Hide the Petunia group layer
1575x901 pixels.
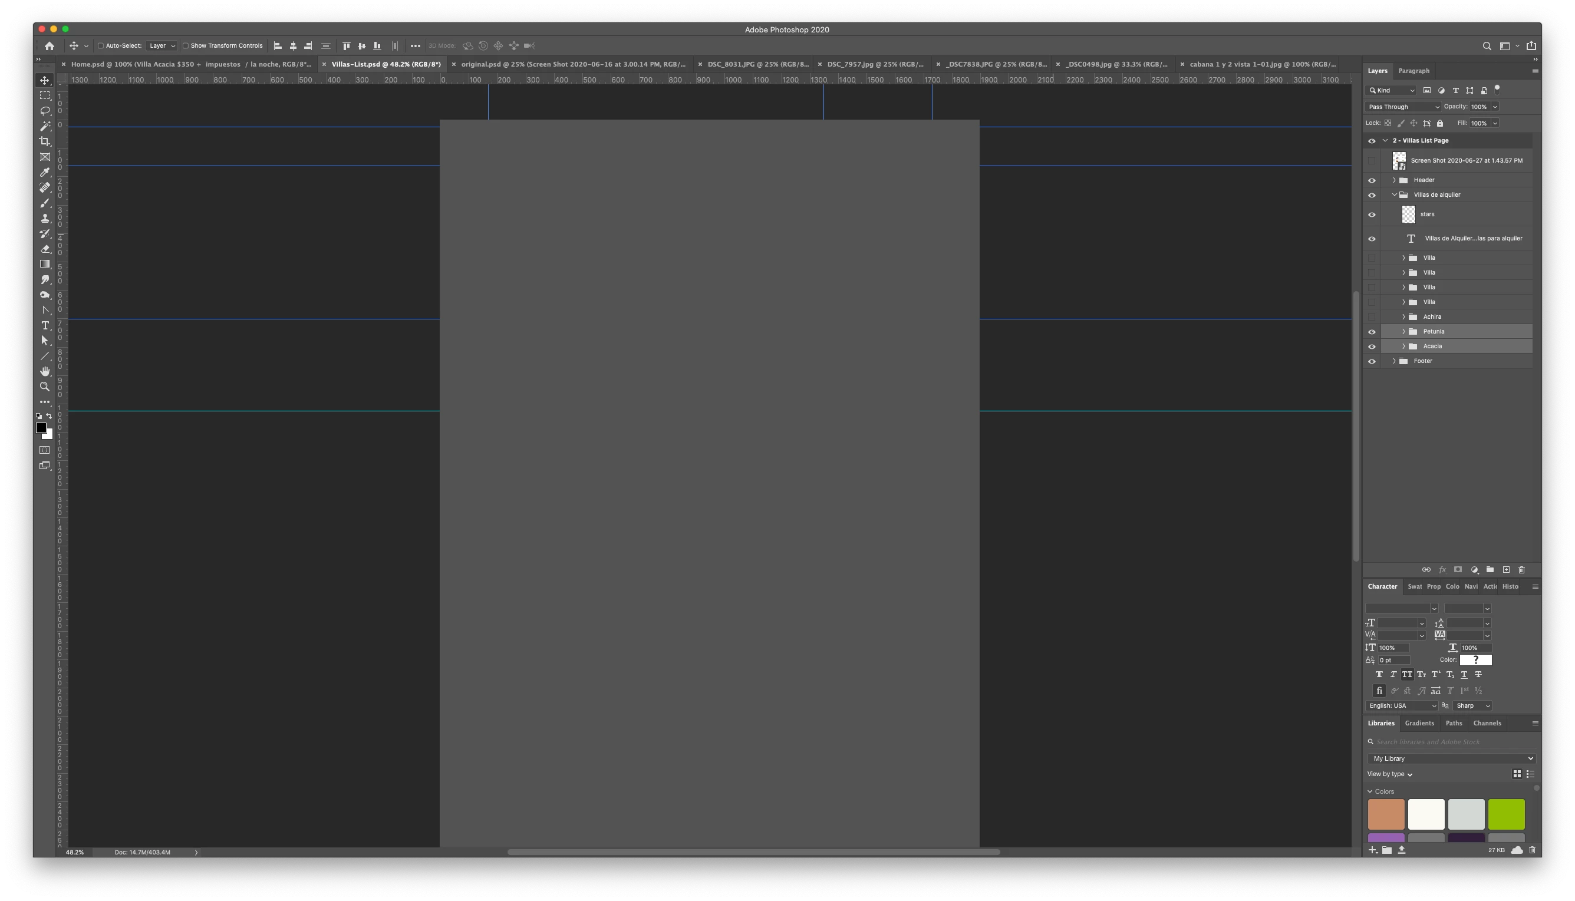pos(1372,332)
